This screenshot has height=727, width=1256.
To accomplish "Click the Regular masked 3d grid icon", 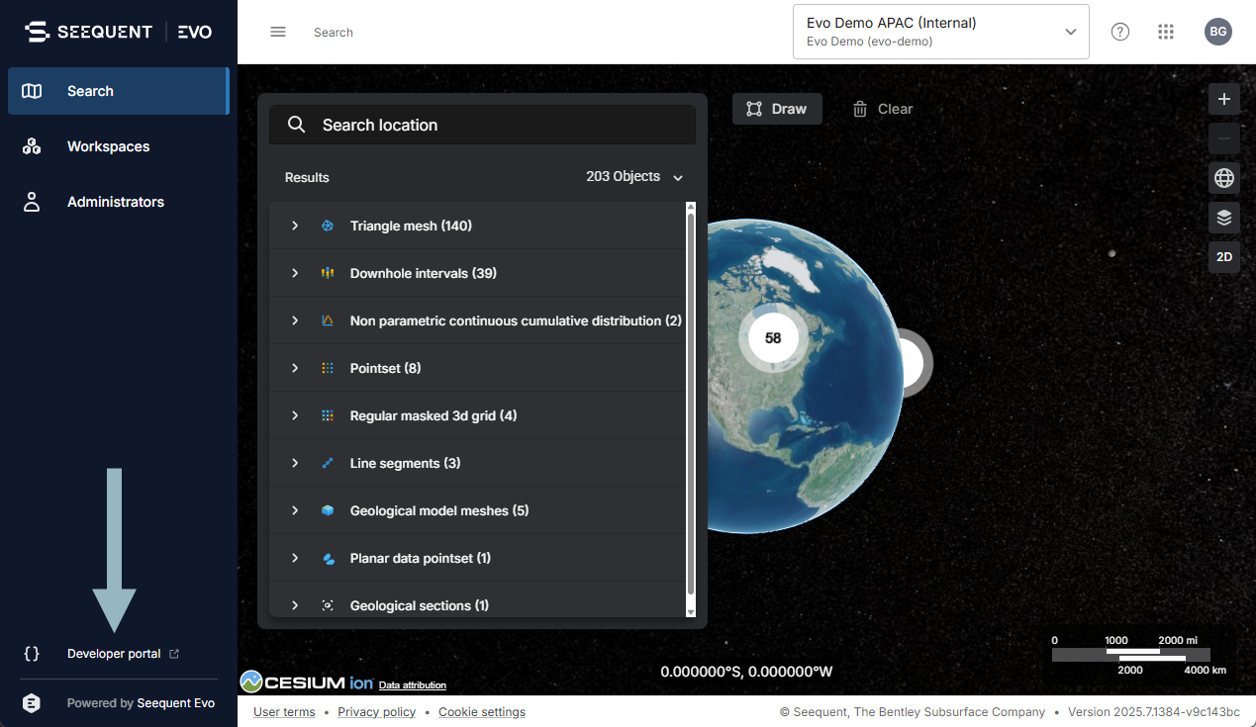I will click(328, 415).
